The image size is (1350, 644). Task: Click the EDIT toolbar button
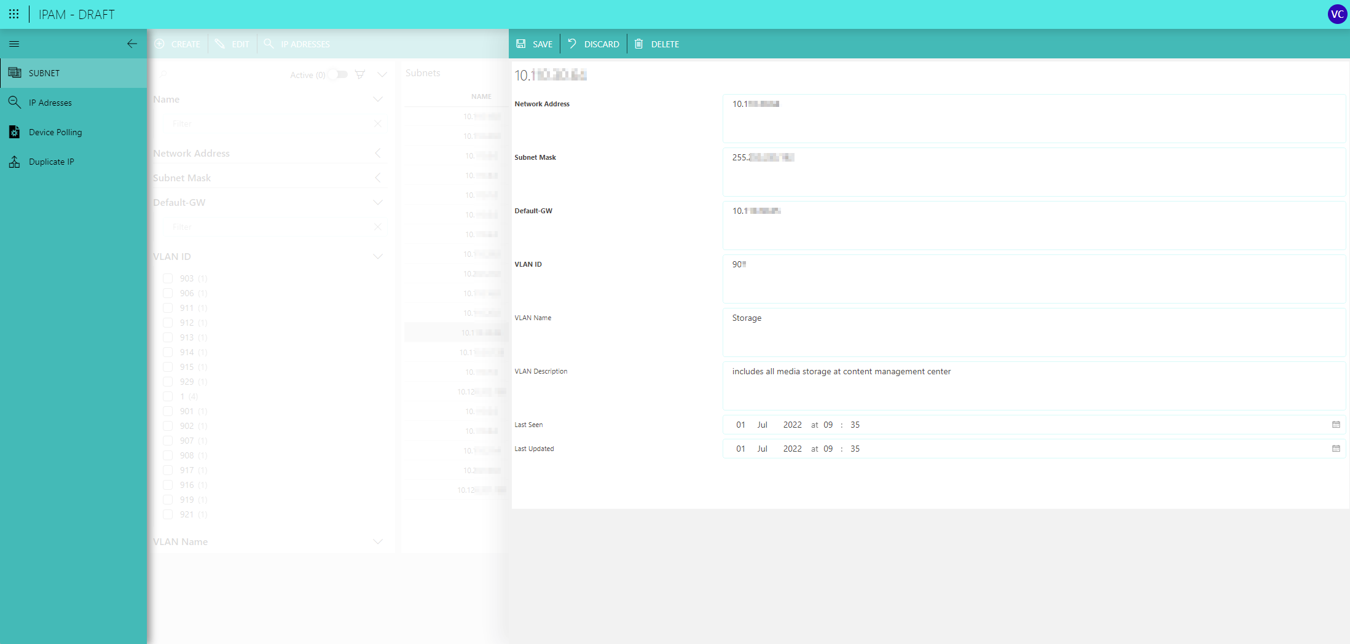pos(232,44)
